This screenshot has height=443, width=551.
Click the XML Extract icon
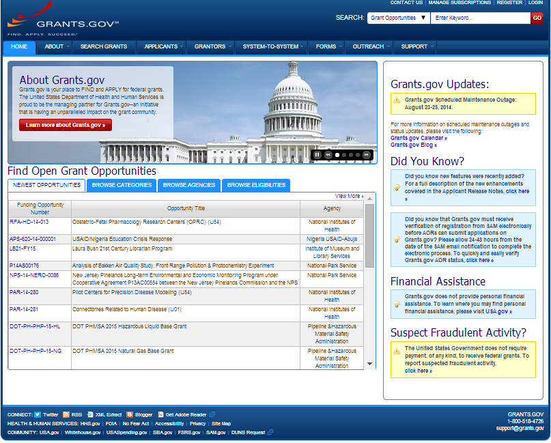pos(90,414)
